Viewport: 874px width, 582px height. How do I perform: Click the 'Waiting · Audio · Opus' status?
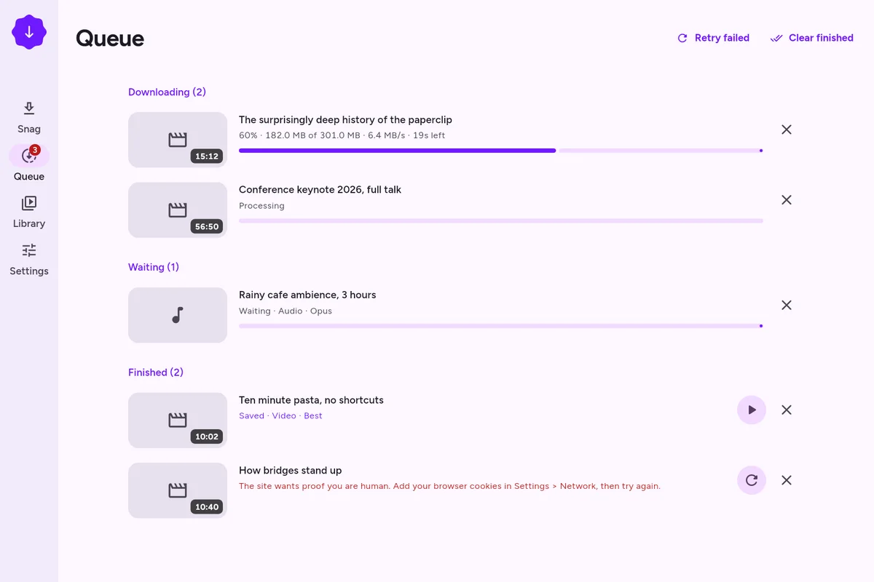[286, 311]
